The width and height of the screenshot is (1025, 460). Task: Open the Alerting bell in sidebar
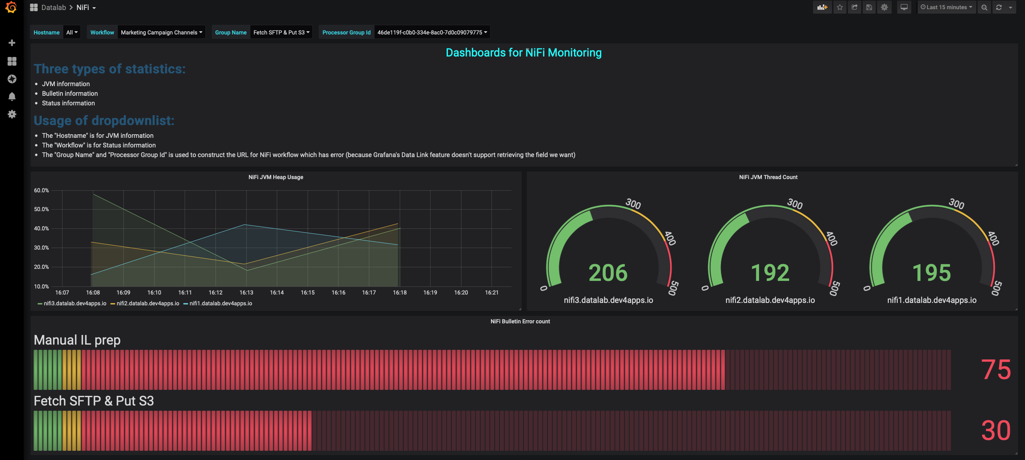(x=12, y=97)
